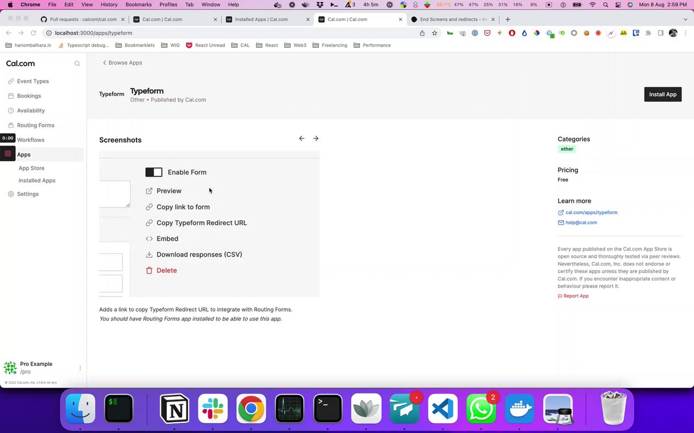Open hariombalhara.in bookmark
694x433 pixels.
point(28,45)
